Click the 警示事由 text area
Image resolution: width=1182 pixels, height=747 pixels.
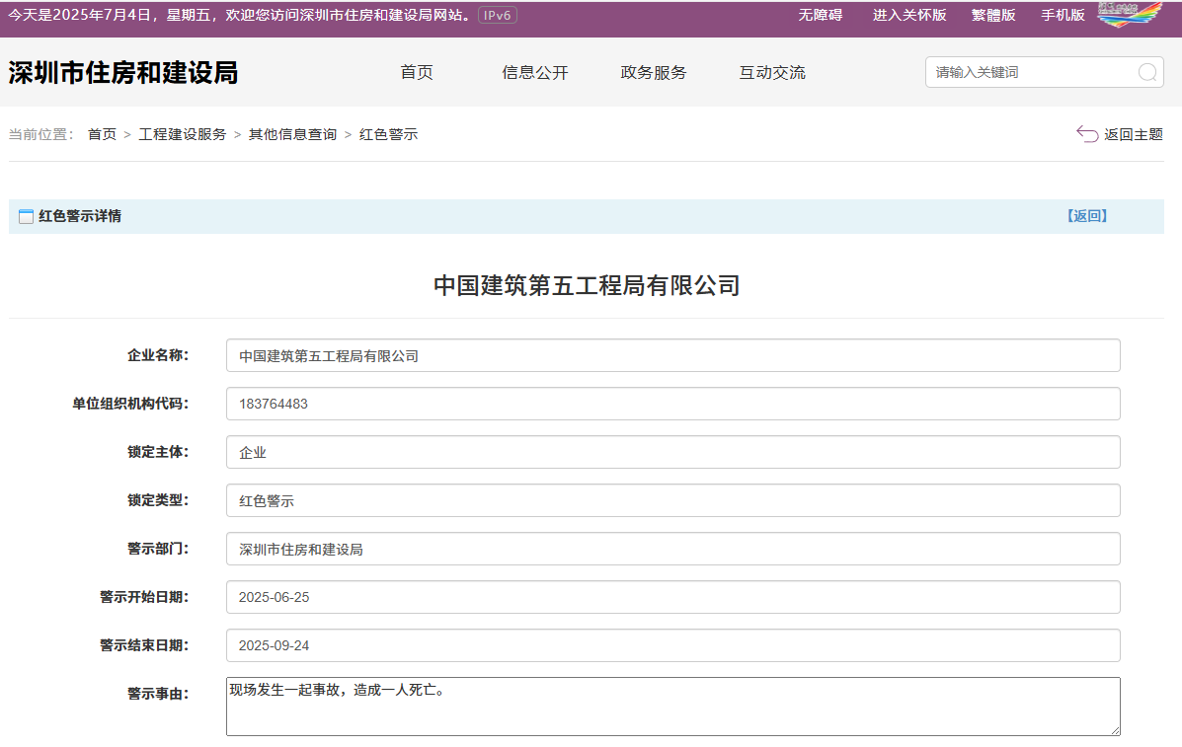(673, 707)
